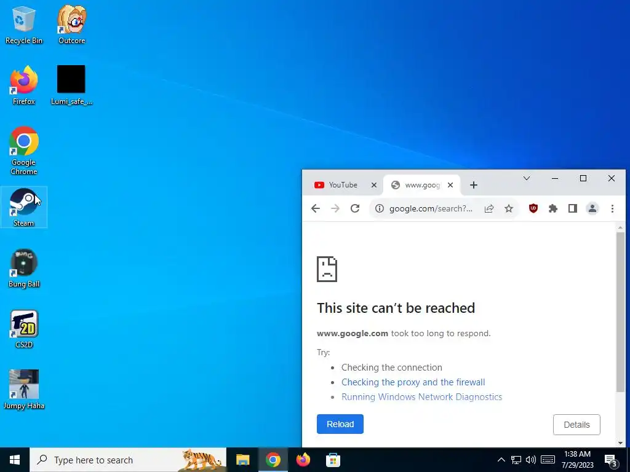Select the Jumpy Haha desktop shortcut
The width and height of the screenshot is (630, 472).
24,390
